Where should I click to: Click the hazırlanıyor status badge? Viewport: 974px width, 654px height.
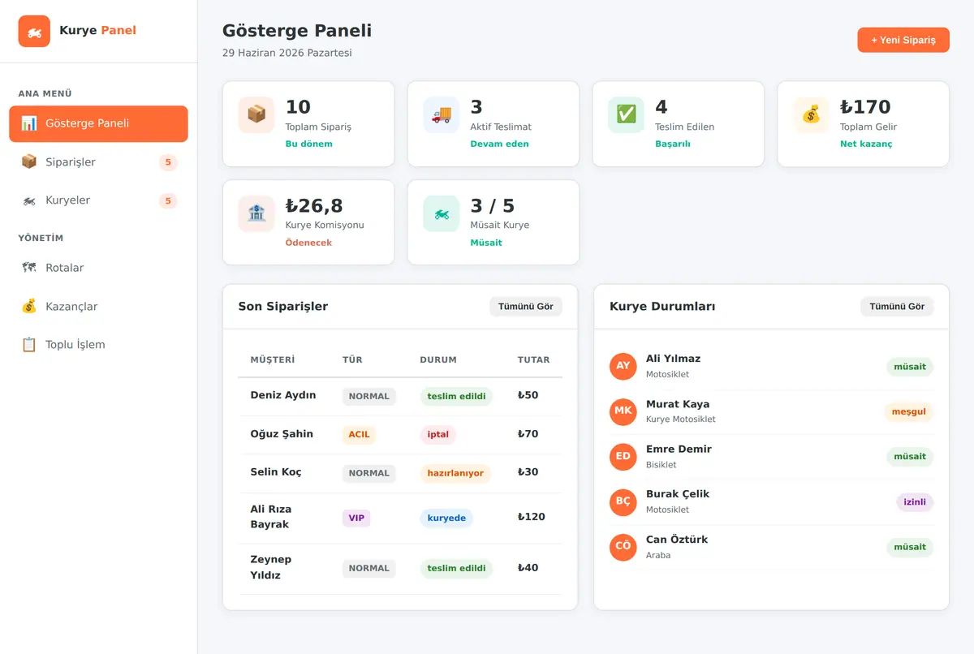click(455, 473)
